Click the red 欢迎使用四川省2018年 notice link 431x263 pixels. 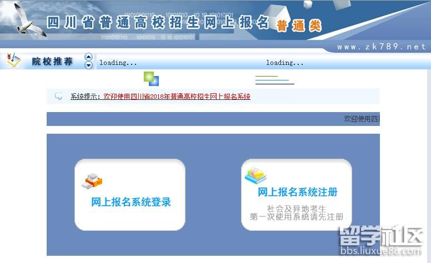[x=177, y=97]
